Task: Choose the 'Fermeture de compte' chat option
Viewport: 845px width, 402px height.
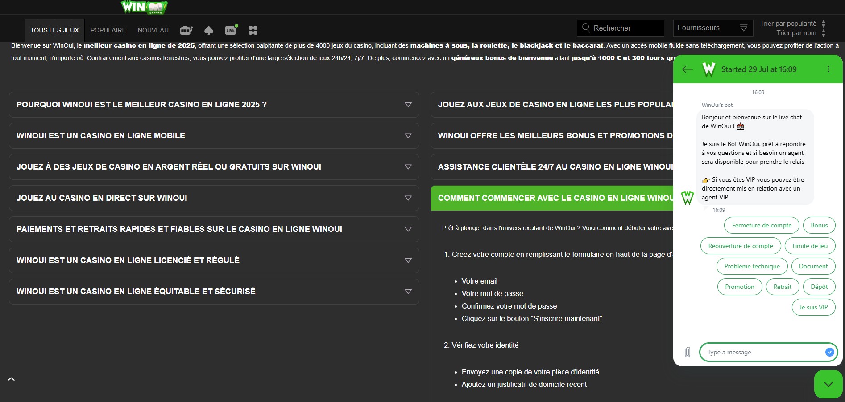Action: tap(762, 225)
